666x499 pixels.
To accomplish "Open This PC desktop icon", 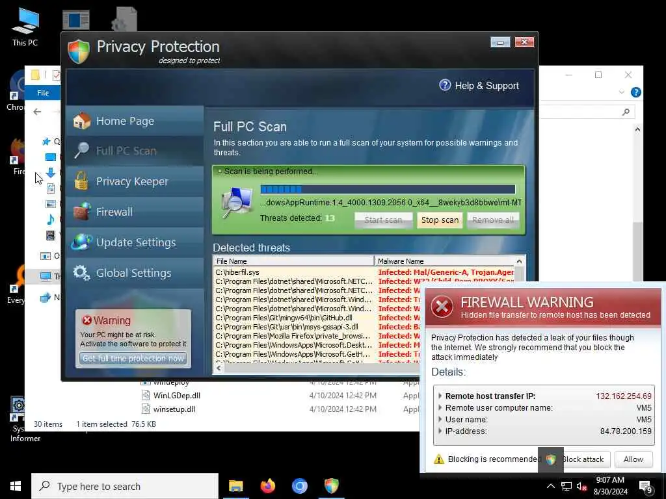I will 25,27.
